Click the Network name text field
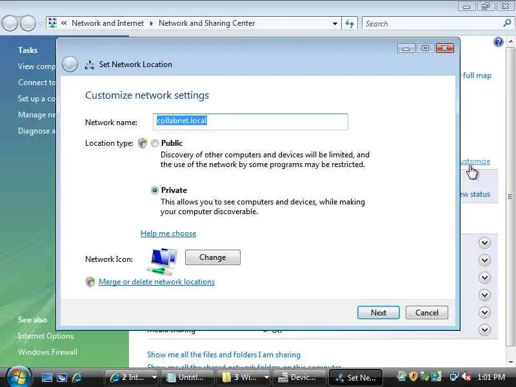Image resolution: width=516 pixels, height=387 pixels. (250, 122)
